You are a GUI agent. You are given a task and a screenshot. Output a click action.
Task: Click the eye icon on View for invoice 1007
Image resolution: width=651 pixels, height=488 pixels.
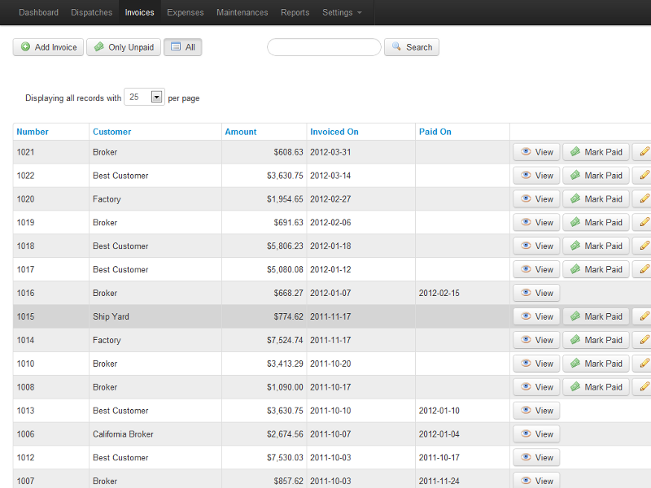click(525, 481)
